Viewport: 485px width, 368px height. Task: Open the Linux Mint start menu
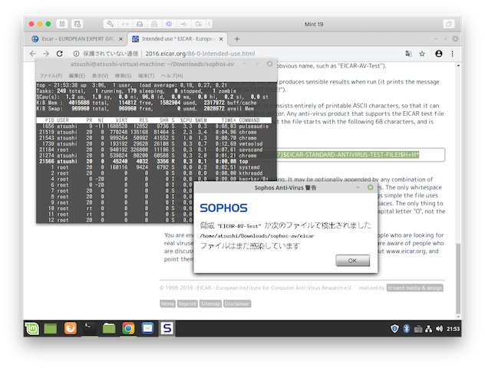coord(32,328)
